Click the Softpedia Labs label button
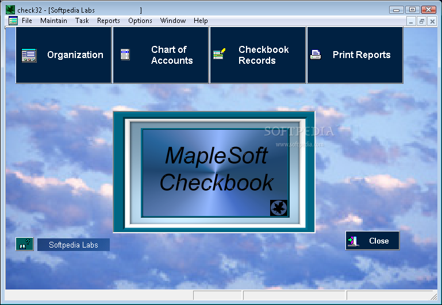The width and height of the screenshot is (442, 305). tap(74, 245)
